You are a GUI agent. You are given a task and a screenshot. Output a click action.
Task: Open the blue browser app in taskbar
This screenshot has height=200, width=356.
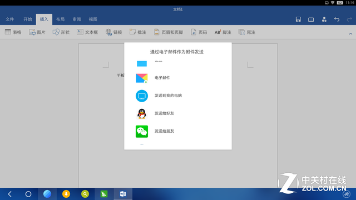tap(47, 194)
